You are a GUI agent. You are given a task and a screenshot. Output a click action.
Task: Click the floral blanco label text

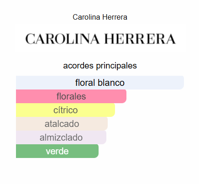coord(100,83)
